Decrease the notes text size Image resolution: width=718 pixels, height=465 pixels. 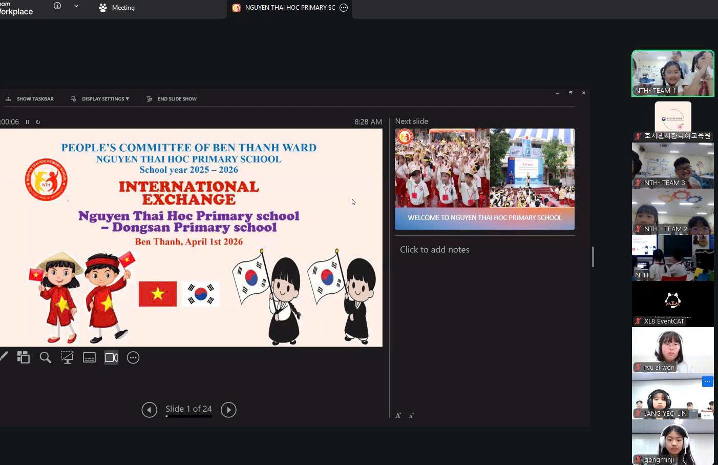[x=411, y=415]
